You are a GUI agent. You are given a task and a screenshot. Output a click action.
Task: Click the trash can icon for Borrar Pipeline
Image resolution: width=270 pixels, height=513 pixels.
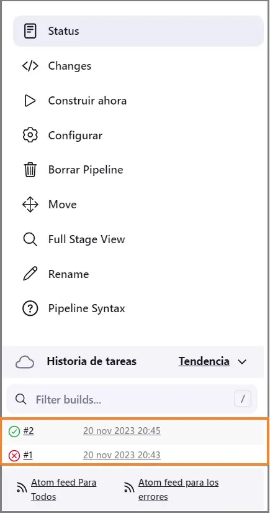click(30, 170)
